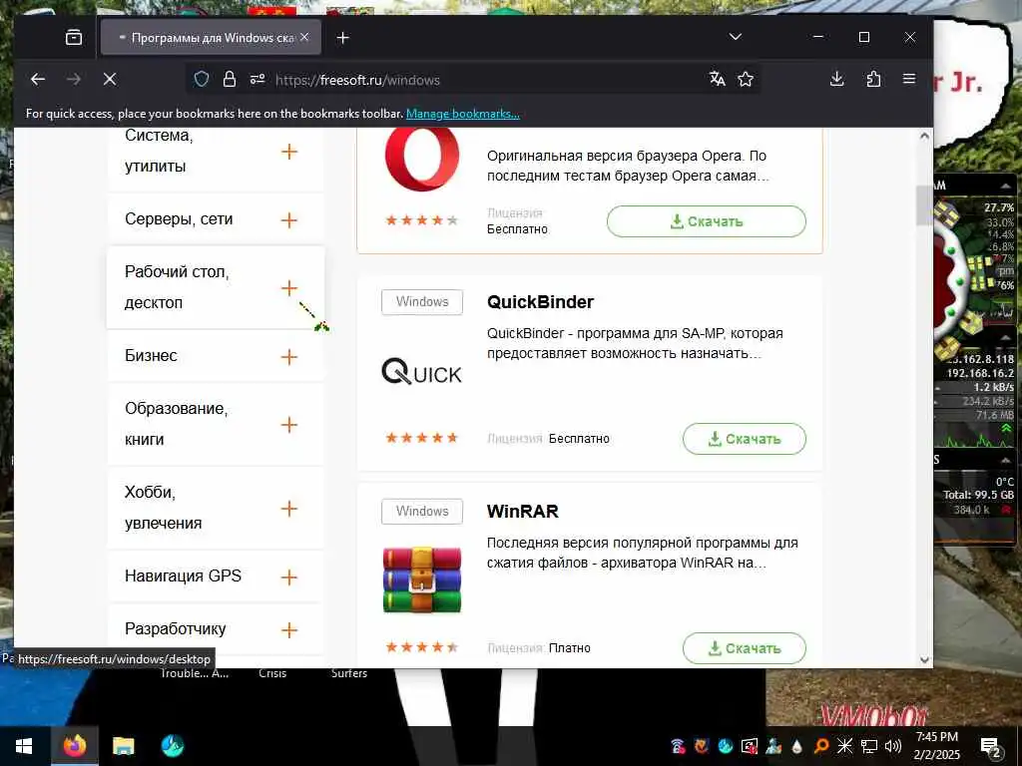List all tabs dropdown arrow
The image size is (1022, 766).
coord(736,37)
